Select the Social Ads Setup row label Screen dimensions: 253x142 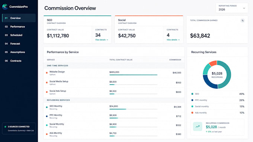tap(58, 91)
